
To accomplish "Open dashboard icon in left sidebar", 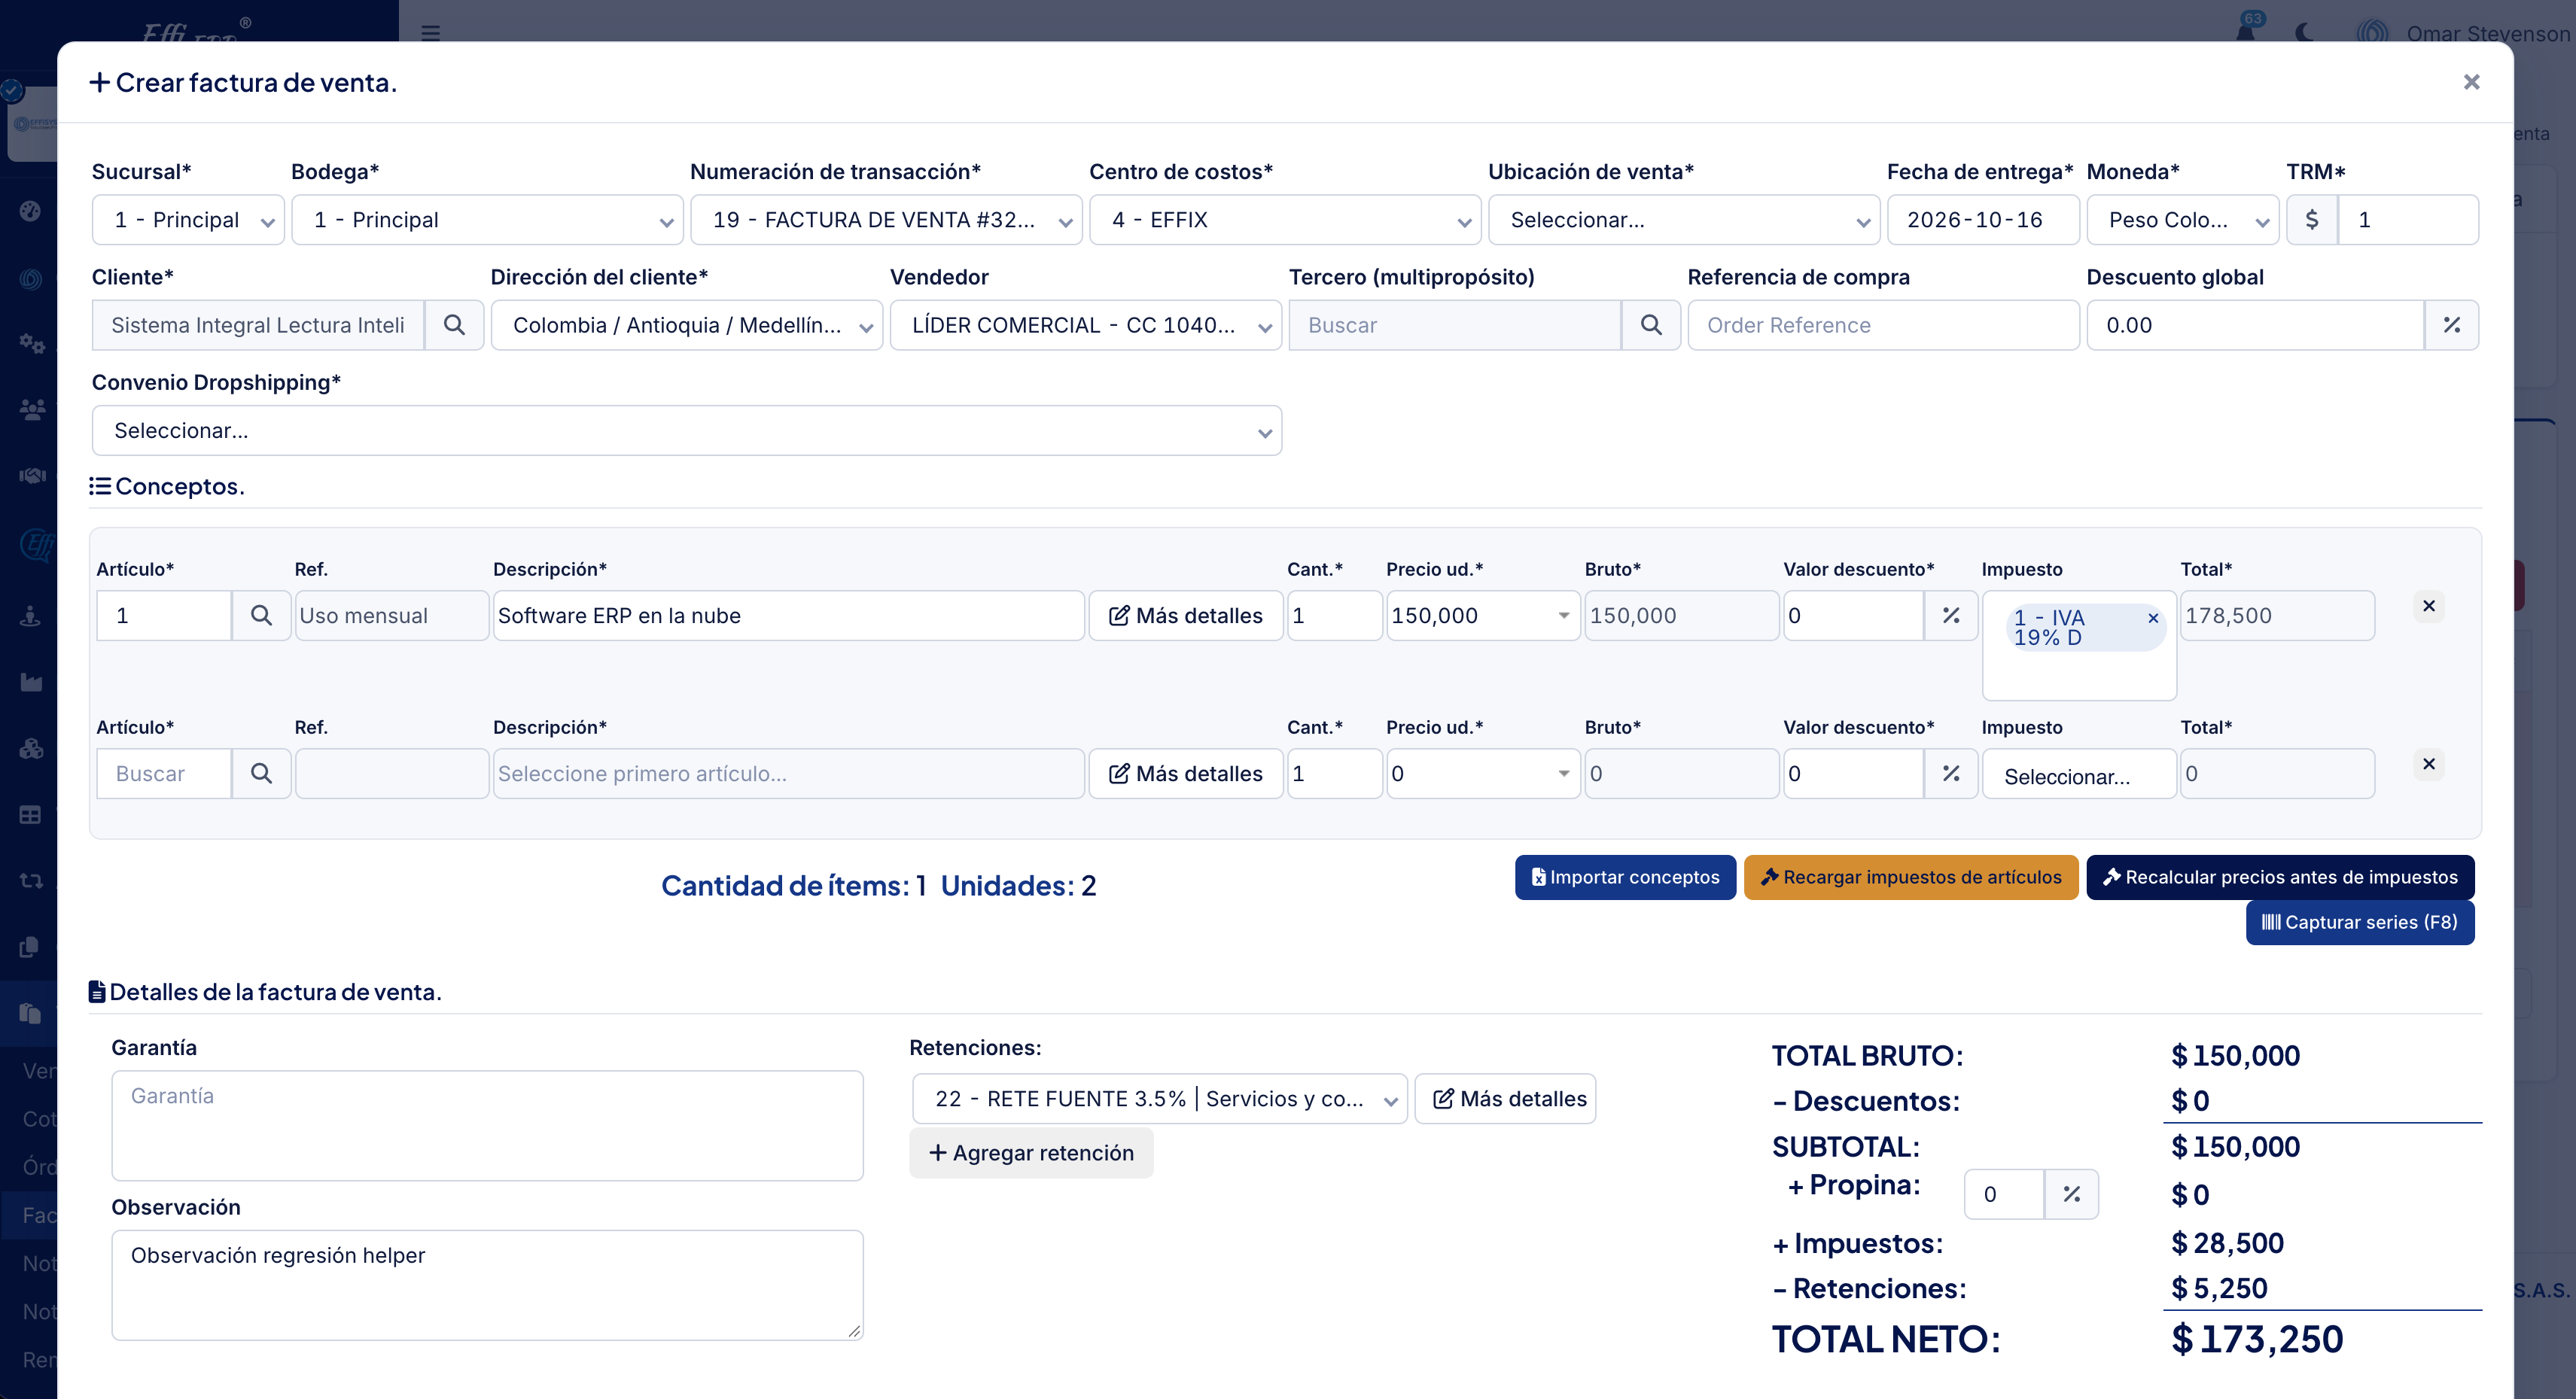I will pos(30,210).
